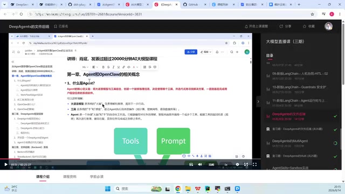
Task: Click the quiz icon beside 复习题: DeepAgents的文件后端
Action: pyautogui.click(x=268, y=129)
